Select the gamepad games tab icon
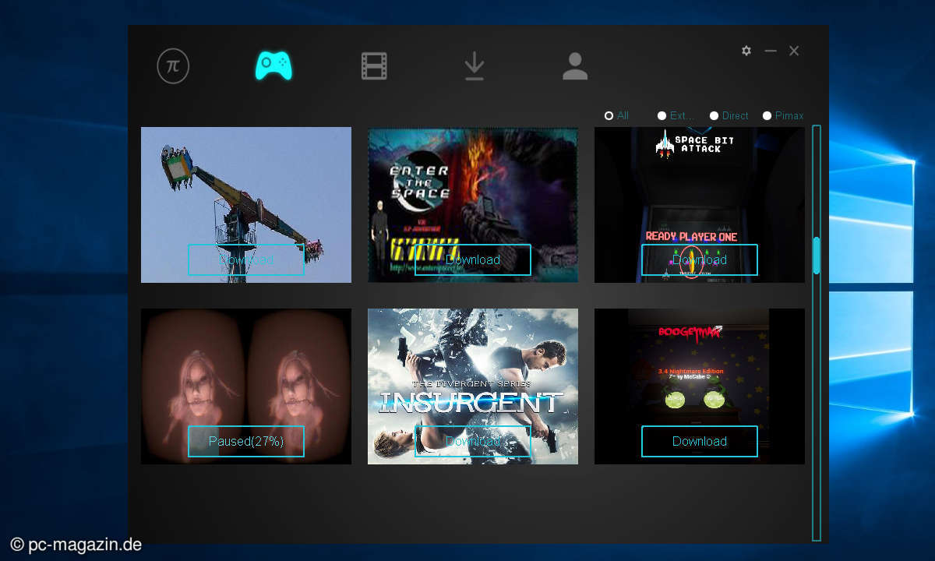Screen dimensions: 935x561 pyautogui.click(x=273, y=65)
